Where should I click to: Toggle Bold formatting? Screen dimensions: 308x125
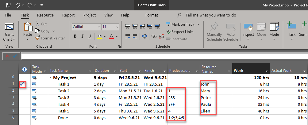(75, 37)
